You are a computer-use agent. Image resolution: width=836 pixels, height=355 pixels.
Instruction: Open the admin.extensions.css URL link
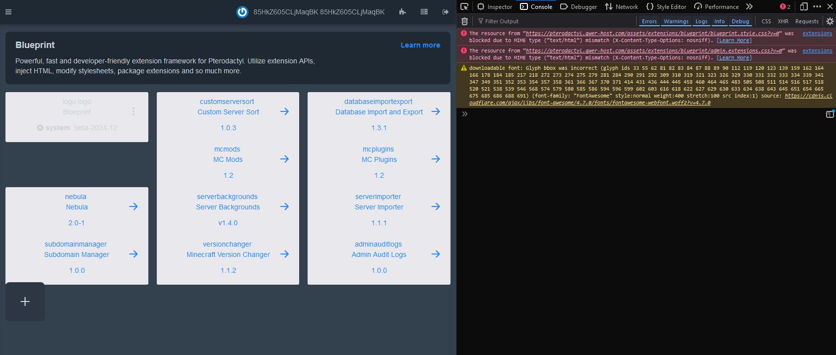(x=654, y=51)
